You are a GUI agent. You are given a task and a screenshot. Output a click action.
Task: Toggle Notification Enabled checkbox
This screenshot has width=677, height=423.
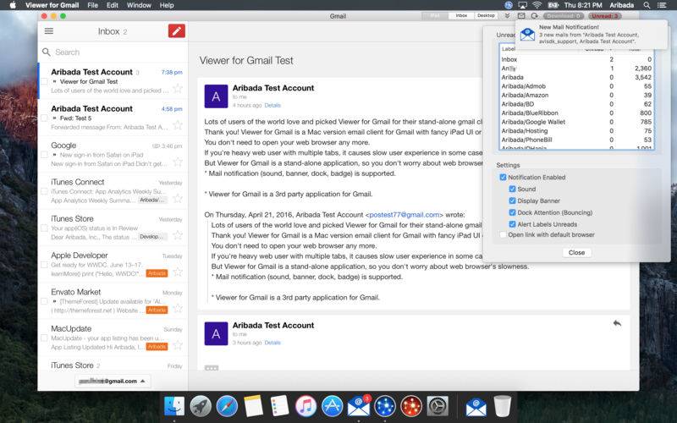[503, 178]
